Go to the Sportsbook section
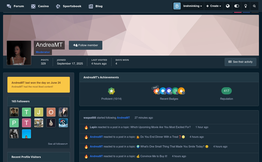The image size is (262, 162). pos(69,6)
